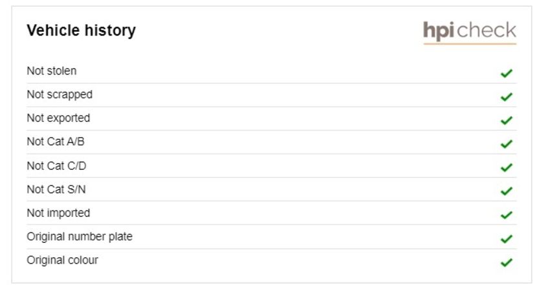Select the Not stolen label

(52, 71)
